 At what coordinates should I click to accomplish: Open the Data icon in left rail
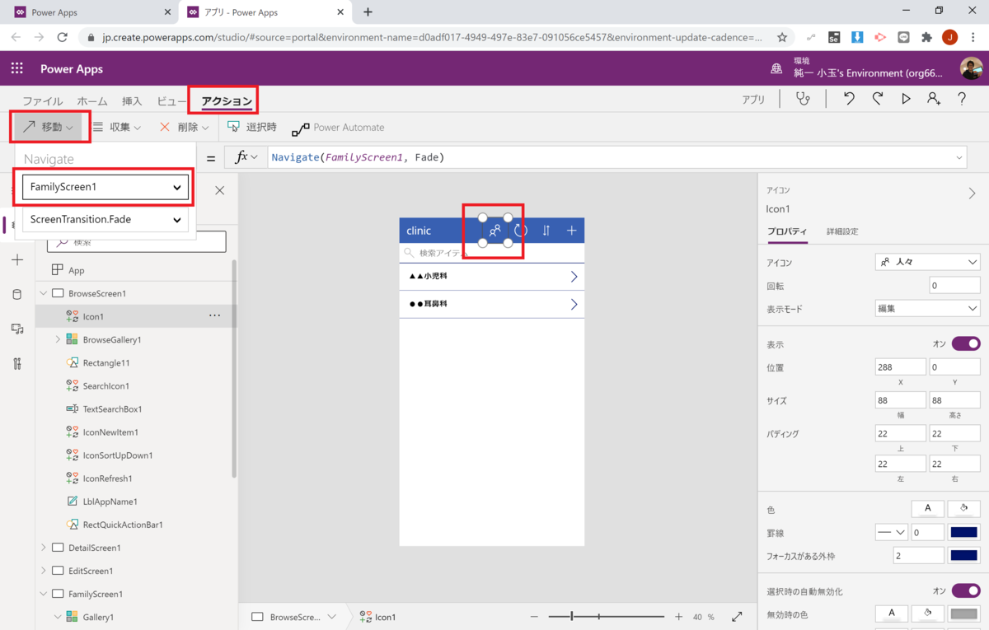17,294
